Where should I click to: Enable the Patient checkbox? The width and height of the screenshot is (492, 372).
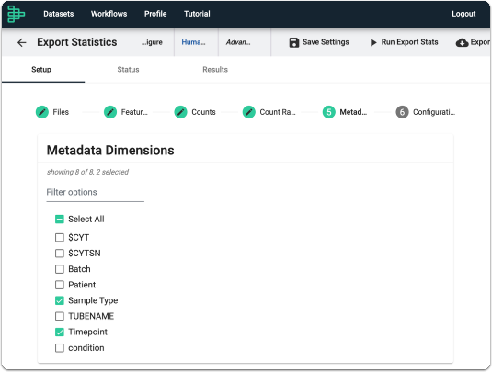[59, 285]
